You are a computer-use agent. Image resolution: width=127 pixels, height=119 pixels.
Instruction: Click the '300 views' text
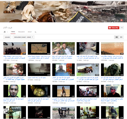(6, 103)
